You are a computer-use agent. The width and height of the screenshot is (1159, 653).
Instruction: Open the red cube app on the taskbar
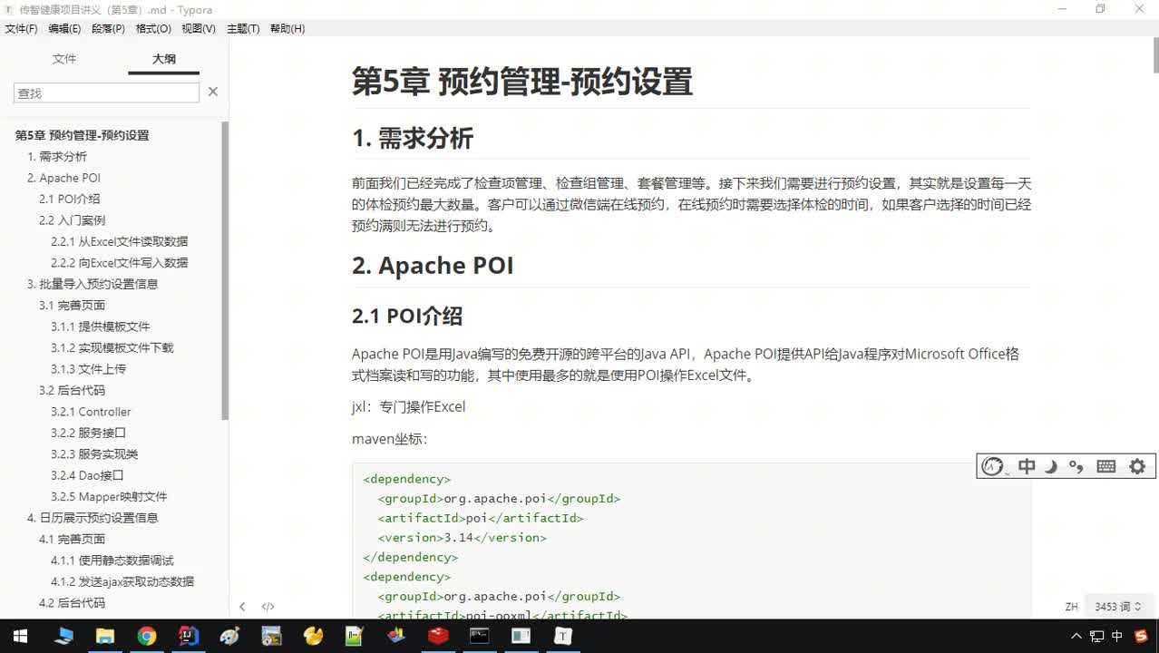click(x=439, y=636)
